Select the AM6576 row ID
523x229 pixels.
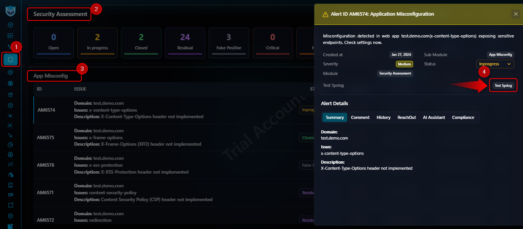click(46, 165)
